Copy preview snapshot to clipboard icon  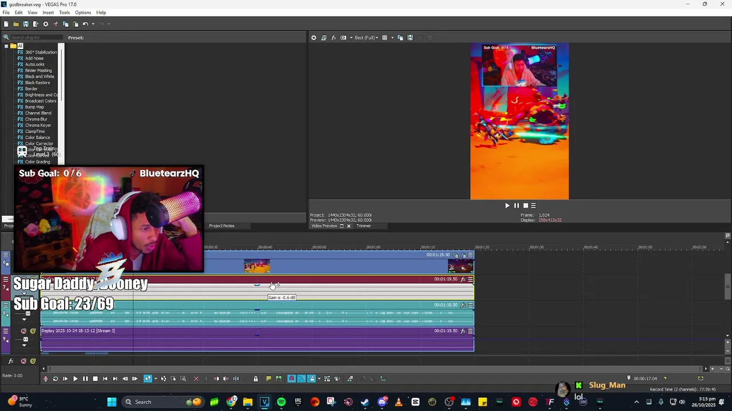pos(400,38)
